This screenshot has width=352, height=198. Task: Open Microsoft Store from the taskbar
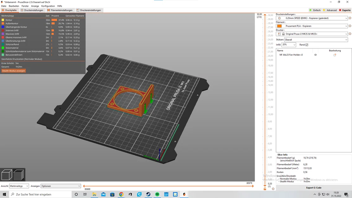click(112, 195)
